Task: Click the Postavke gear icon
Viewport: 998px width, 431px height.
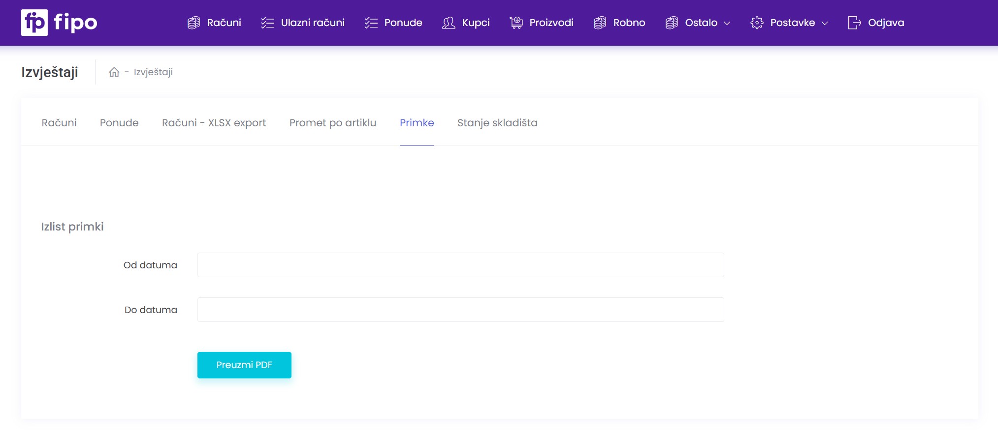Action: click(x=757, y=23)
